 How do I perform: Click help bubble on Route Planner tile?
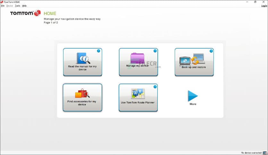(x=155, y=87)
